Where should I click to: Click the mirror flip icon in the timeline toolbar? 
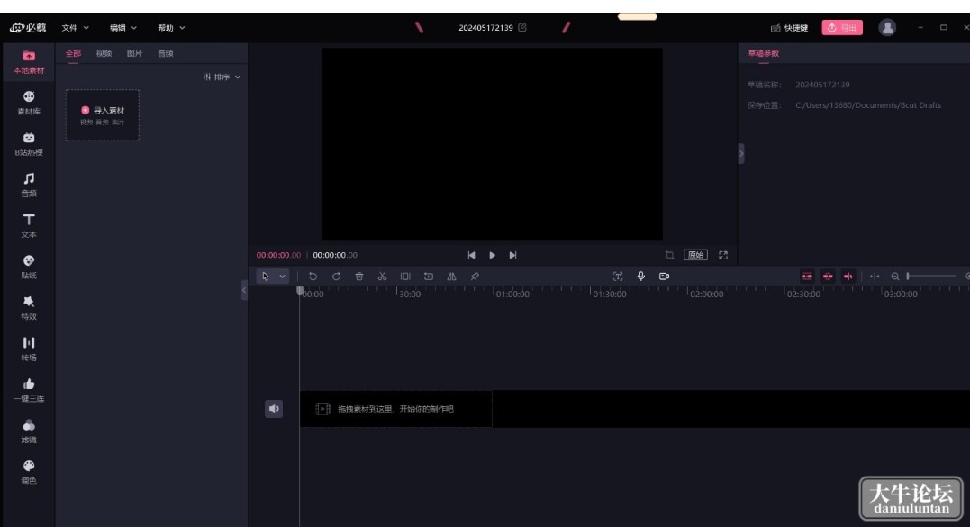[451, 277]
